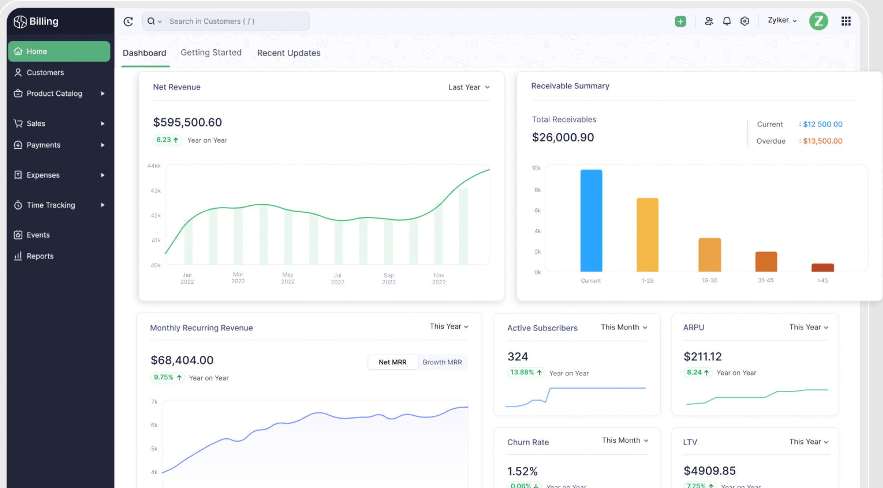
Task: Open Active Subscribers This Month dropdown
Action: tap(624, 327)
